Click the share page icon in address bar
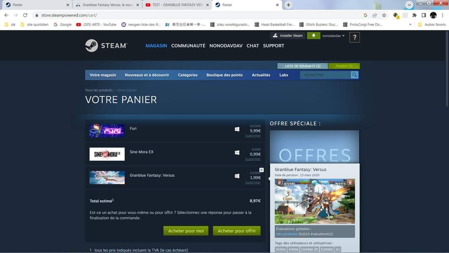 [375, 15]
